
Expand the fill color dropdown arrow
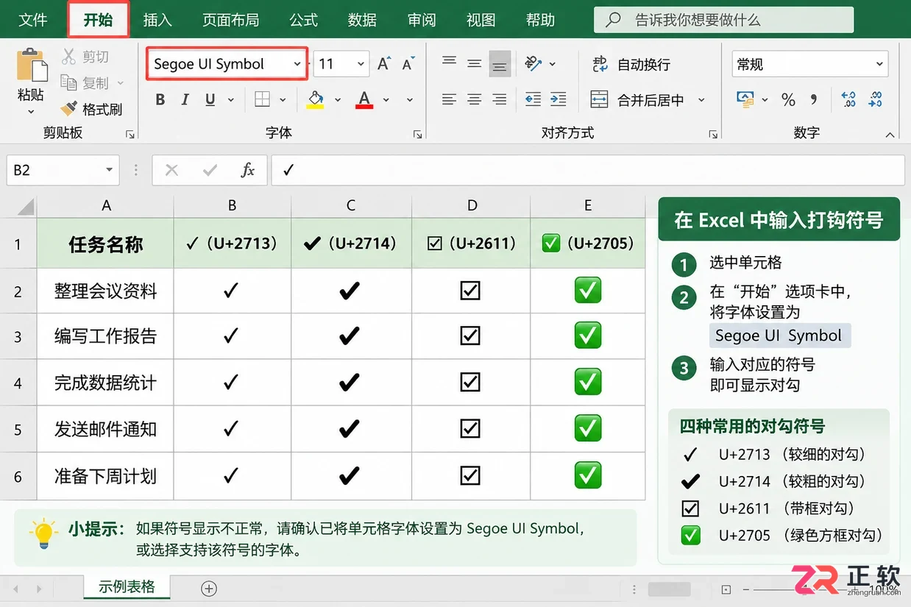coord(338,100)
